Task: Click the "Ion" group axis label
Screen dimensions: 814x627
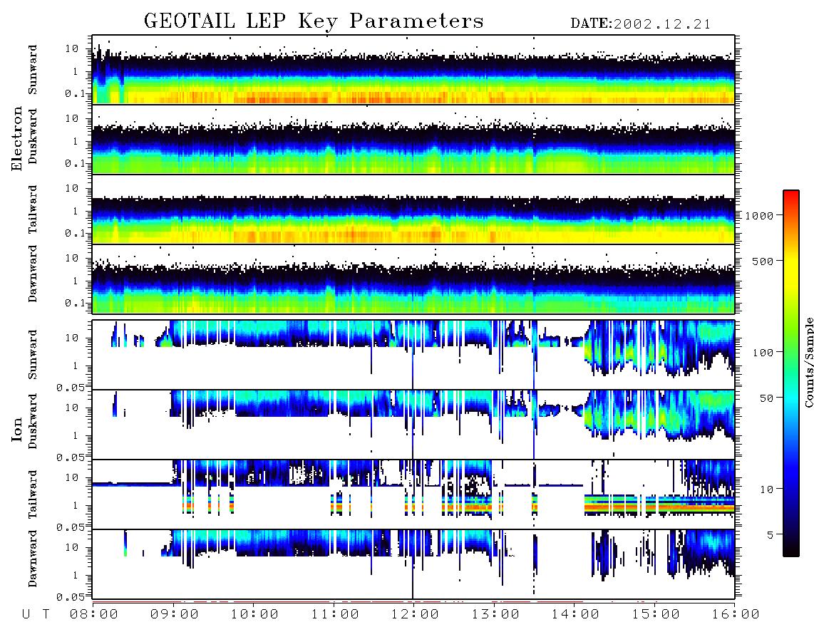Action: pos(17,429)
